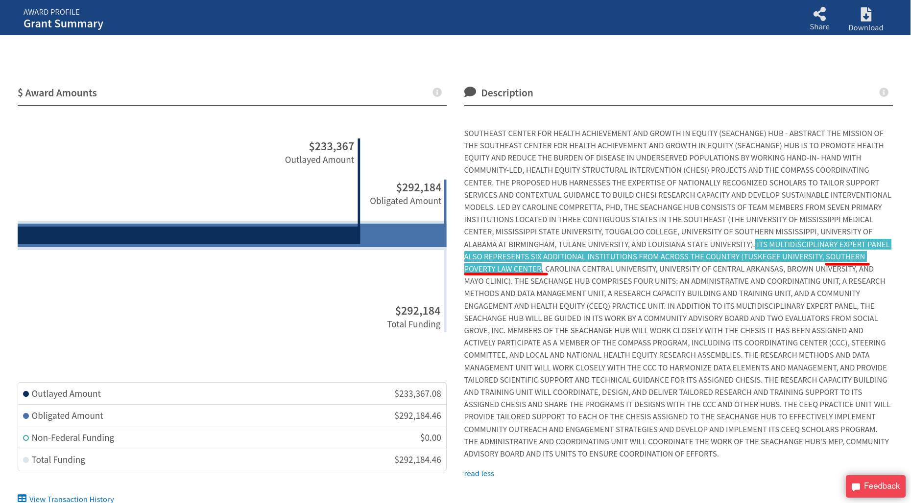Click the highlighted MULTIDISCIPLINARY EXPERT PANEL phrase
Screen dimensions: 911x503
(829, 245)
